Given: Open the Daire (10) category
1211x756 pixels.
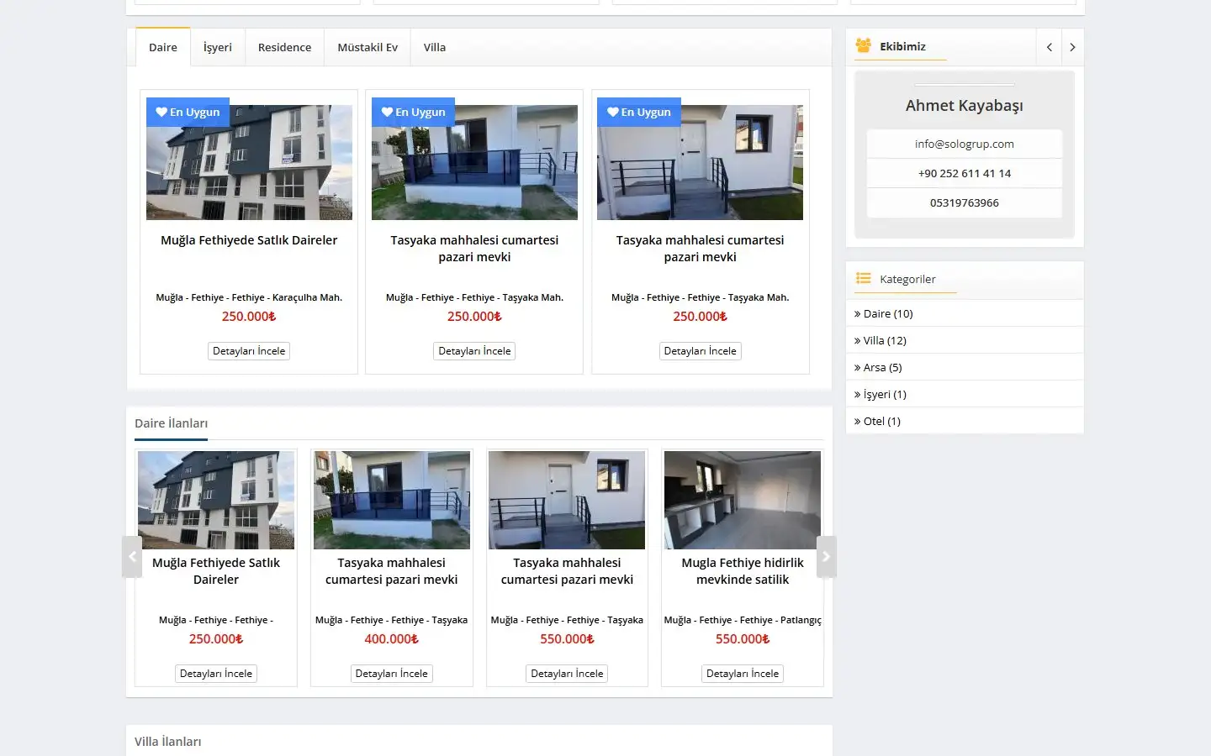Looking at the screenshot, I should (x=888, y=313).
